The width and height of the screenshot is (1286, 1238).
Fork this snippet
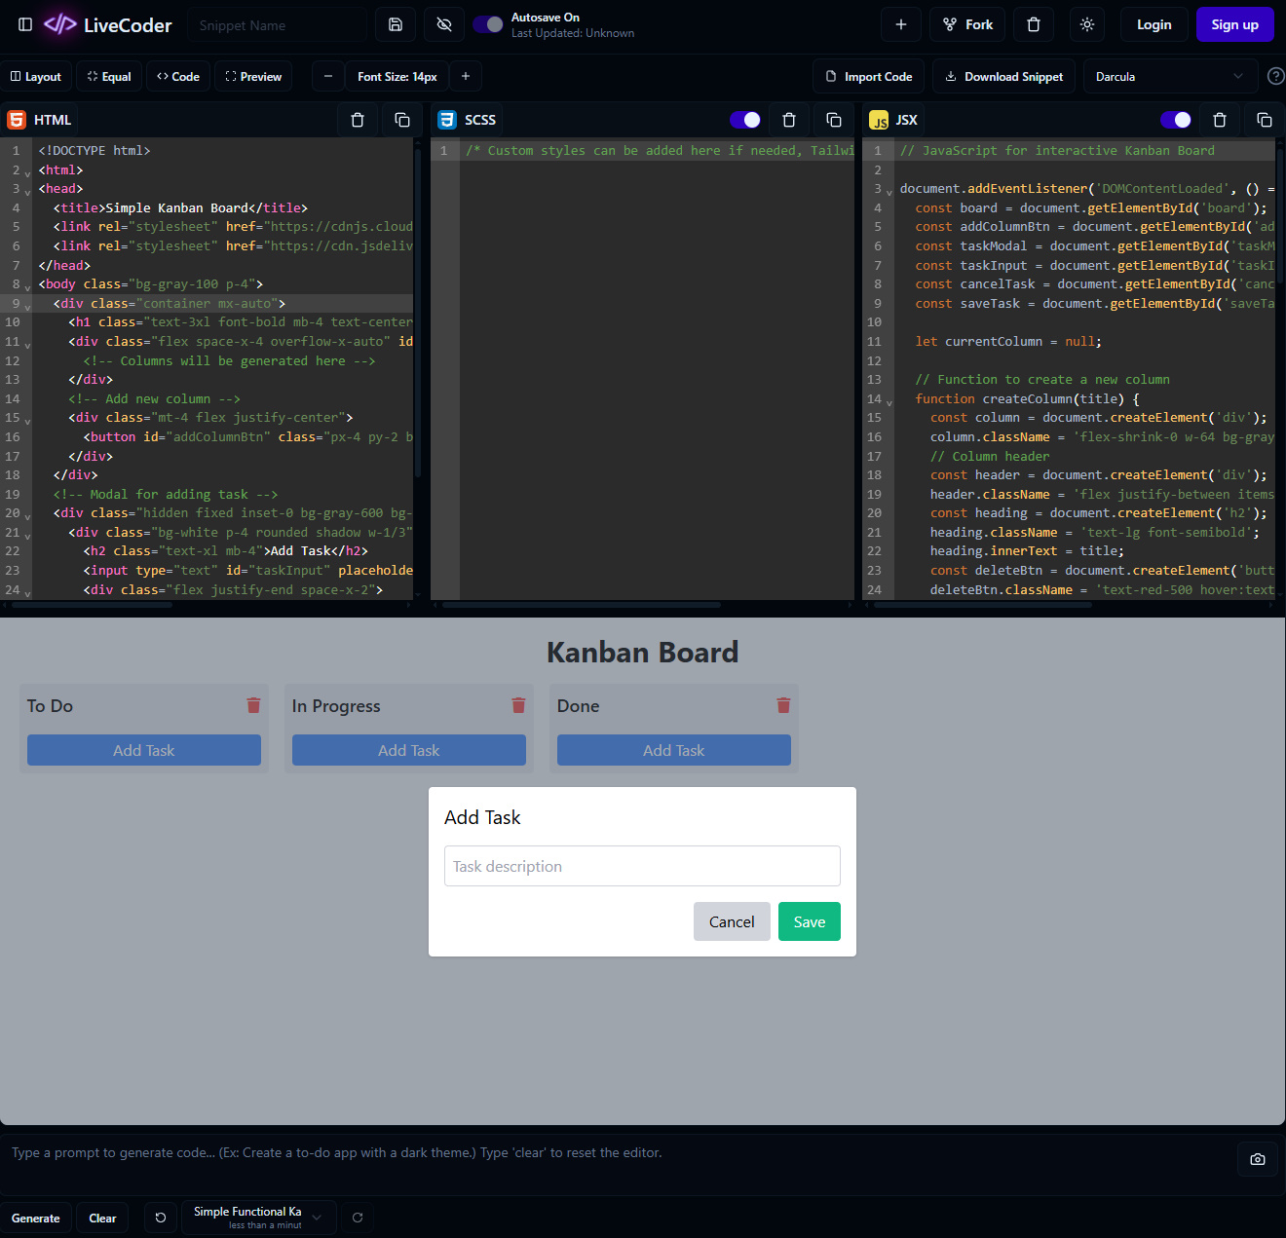coord(968,24)
